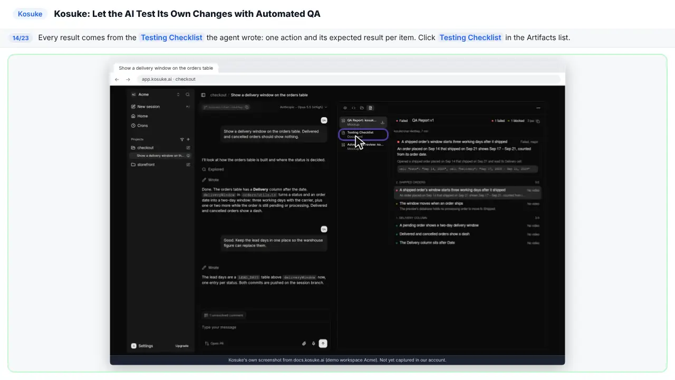Screen dimensions: 675x380
Task: Switch to the eye preview icon
Action: click(x=345, y=108)
